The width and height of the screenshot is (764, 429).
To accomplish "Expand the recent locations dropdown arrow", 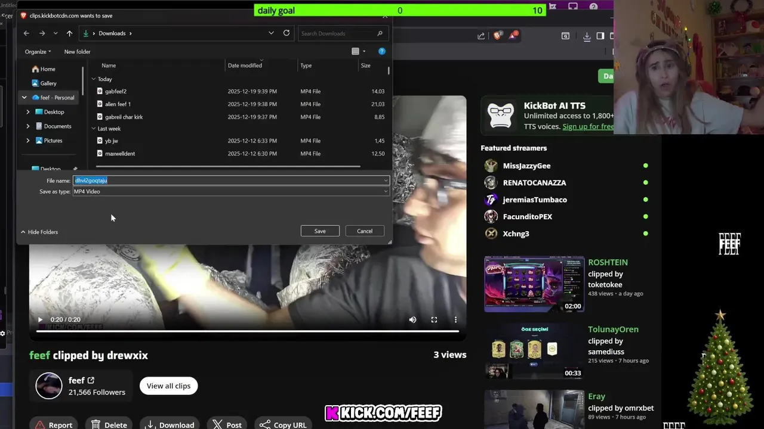I will point(56,33).
